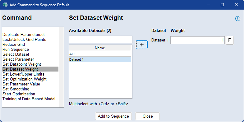The image size is (244, 122).
Task: Select ALL row in datasets table
Action: point(100,54)
